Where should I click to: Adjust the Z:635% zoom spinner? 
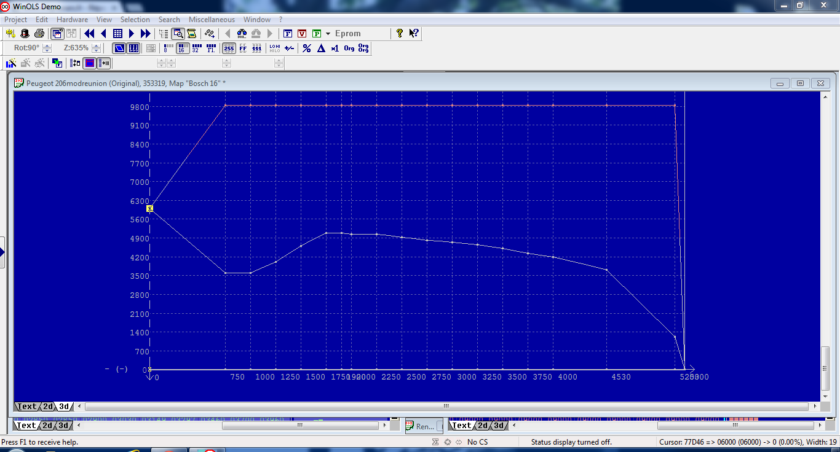pos(97,48)
